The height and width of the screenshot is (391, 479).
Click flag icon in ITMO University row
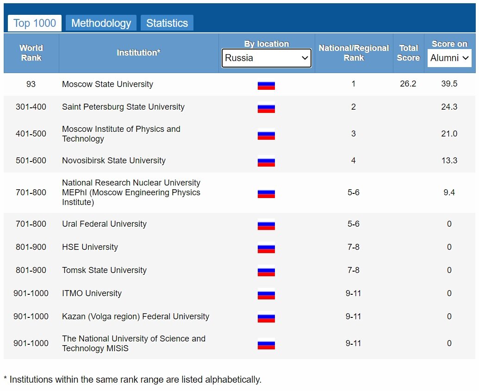266,293
